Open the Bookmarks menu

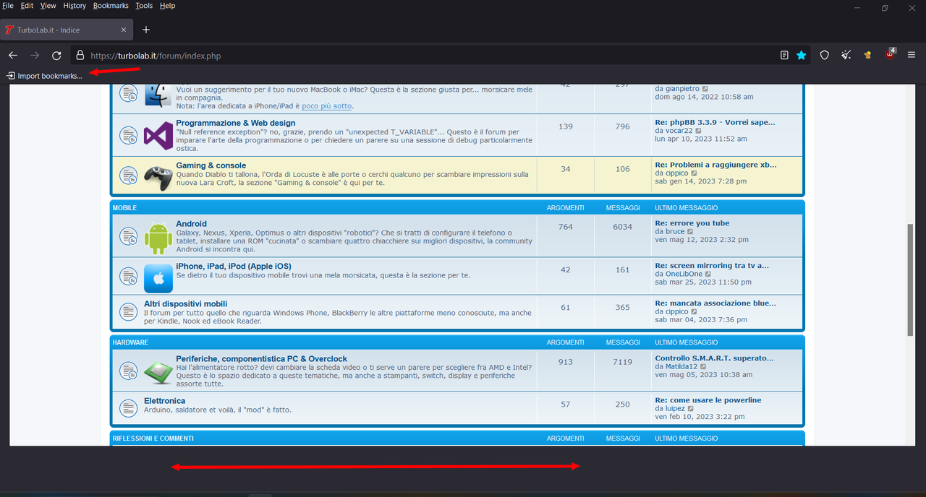click(x=110, y=6)
